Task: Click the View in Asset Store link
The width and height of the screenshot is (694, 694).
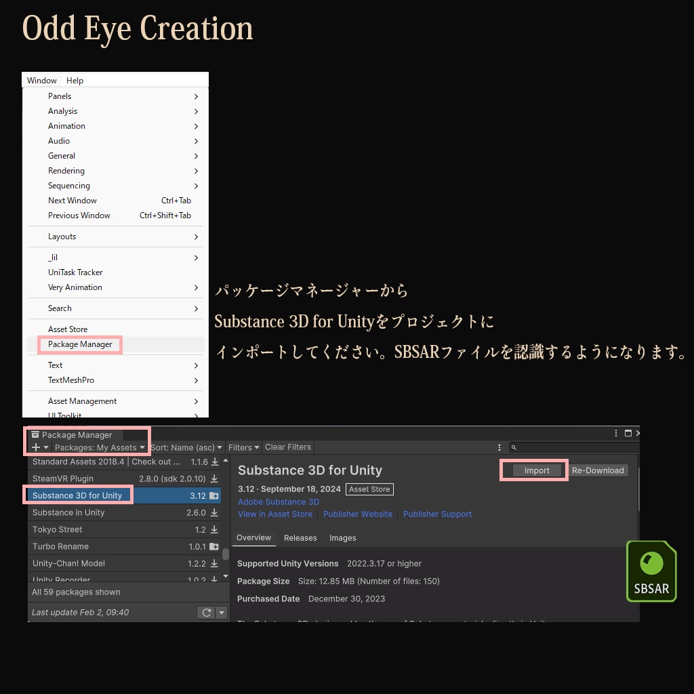Action: click(275, 514)
